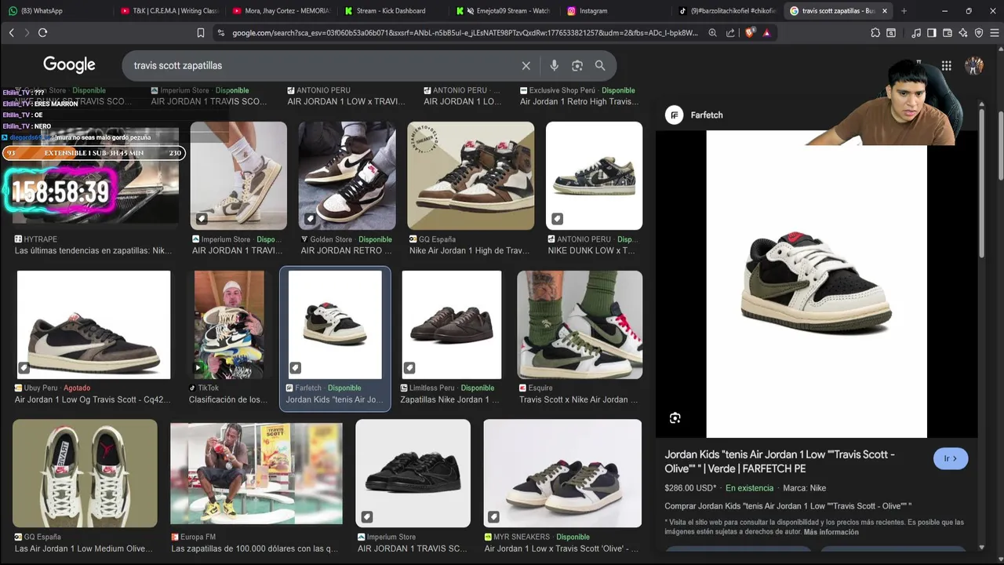Bookmark this page using the bookmark icon

click(201, 33)
